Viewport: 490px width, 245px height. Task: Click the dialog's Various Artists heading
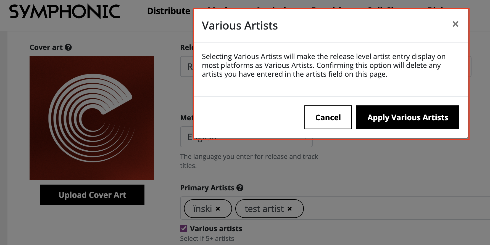point(240,26)
